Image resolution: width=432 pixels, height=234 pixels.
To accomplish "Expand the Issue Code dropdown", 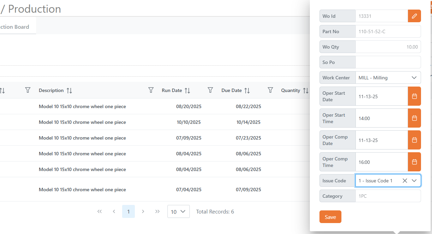I will (x=414, y=181).
